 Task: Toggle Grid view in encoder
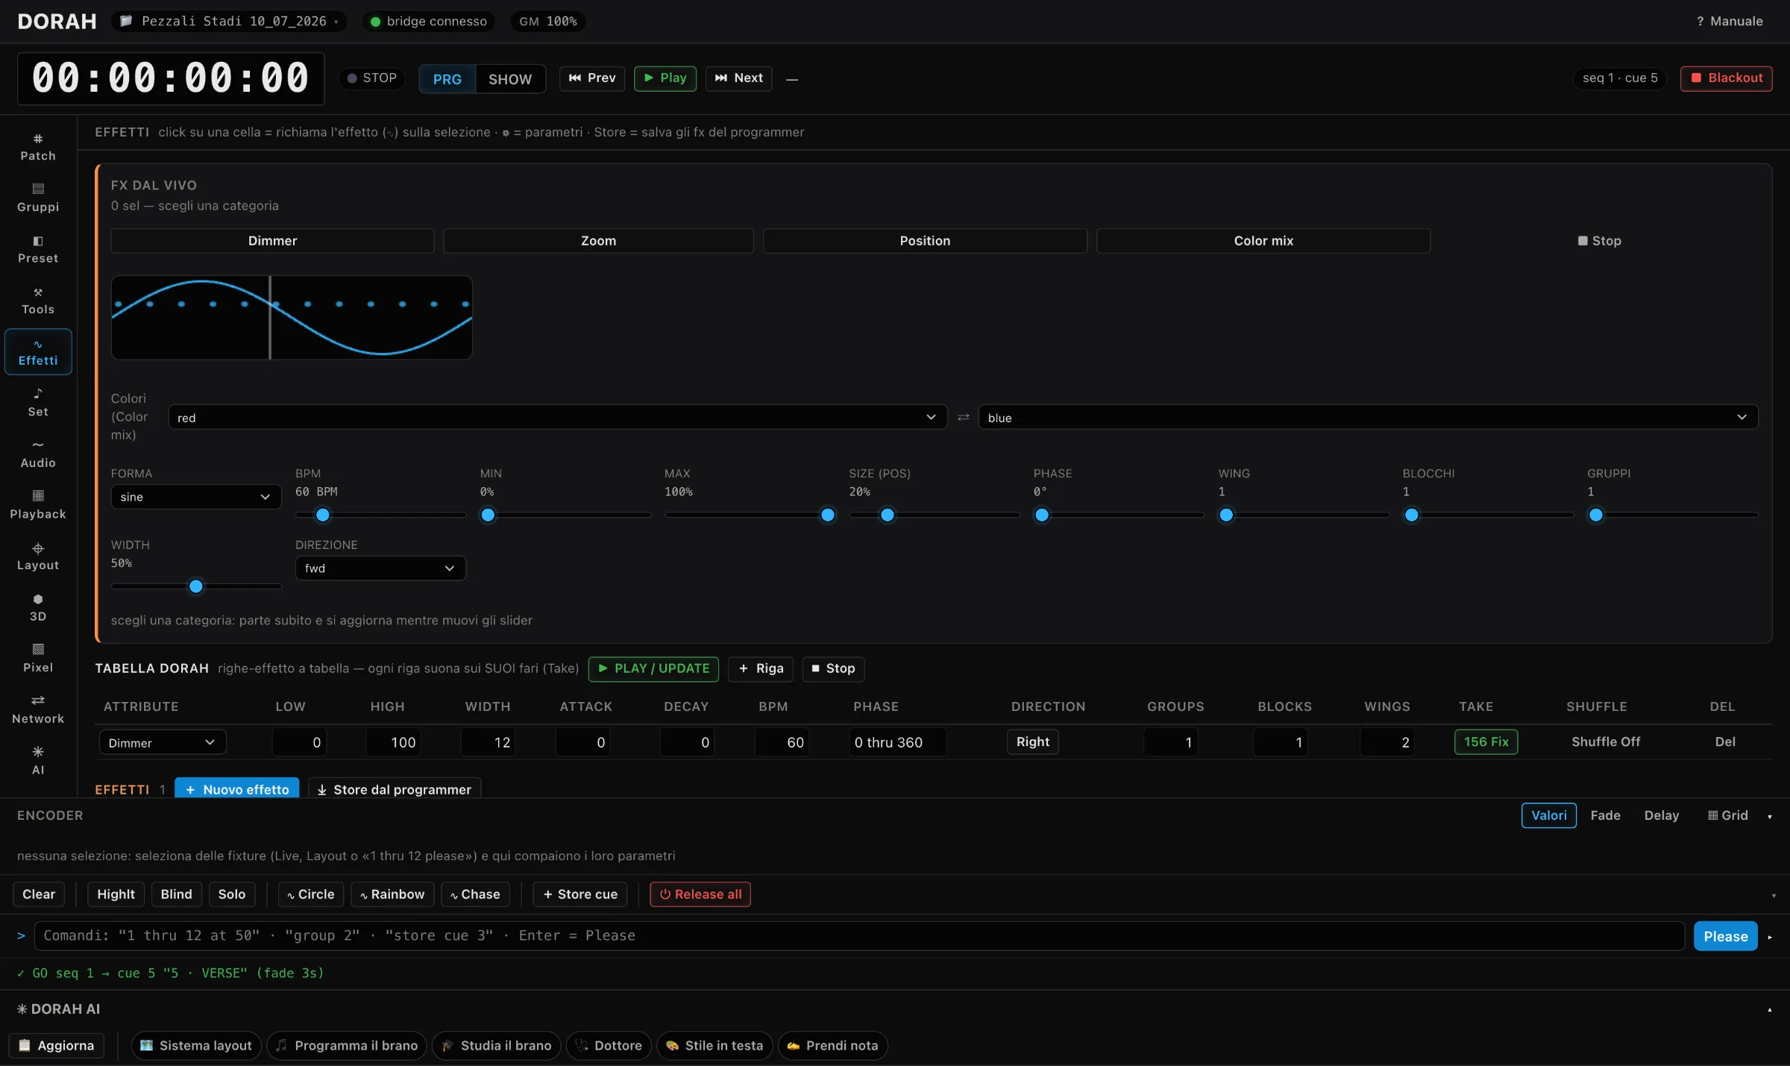(x=1727, y=815)
